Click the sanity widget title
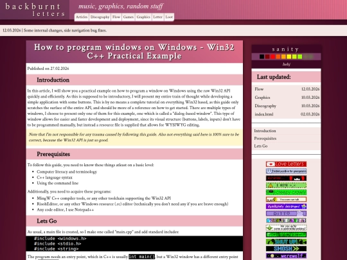This screenshot has width=347, height=260. coord(286,49)
